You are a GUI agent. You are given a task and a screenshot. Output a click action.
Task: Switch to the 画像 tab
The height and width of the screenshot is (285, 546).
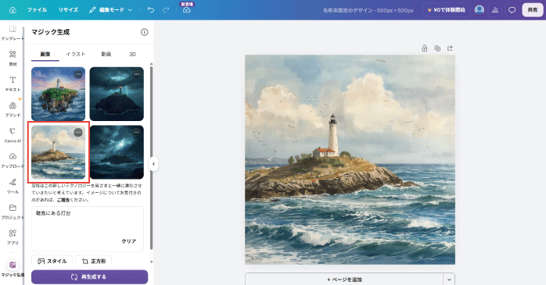coord(45,54)
